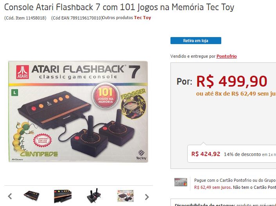This screenshot has width=276, height=206.
Task: Click the next thumbnails right arrow
Action: click(147, 197)
